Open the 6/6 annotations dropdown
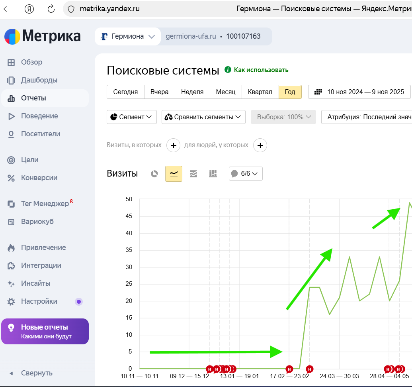Image resolution: width=412 pixels, height=387 pixels. [x=245, y=174]
